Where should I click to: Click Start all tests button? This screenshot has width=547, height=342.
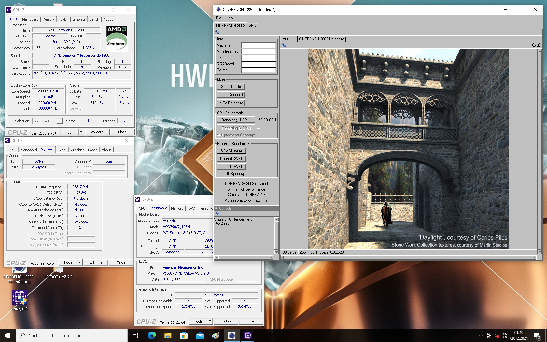click(x=231, y=87)
